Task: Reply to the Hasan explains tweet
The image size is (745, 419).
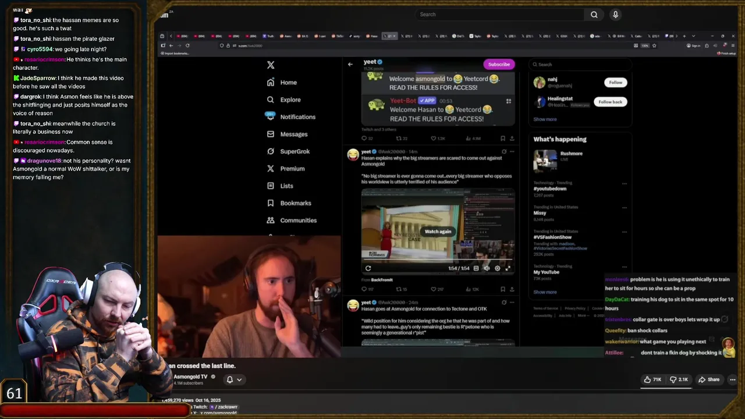Action: [x=367, y=289]
